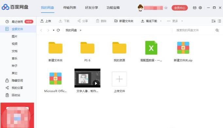Click the 上传文件 plus tile
The height and width of the screenshot is (128, 223).
[119, 79]
